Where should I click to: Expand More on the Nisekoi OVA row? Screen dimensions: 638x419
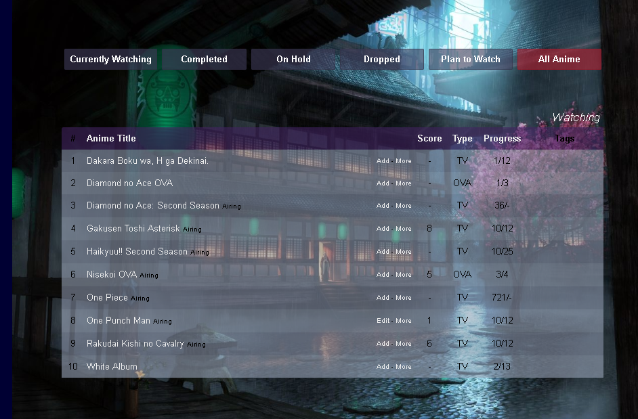click(x=404, y=275)
